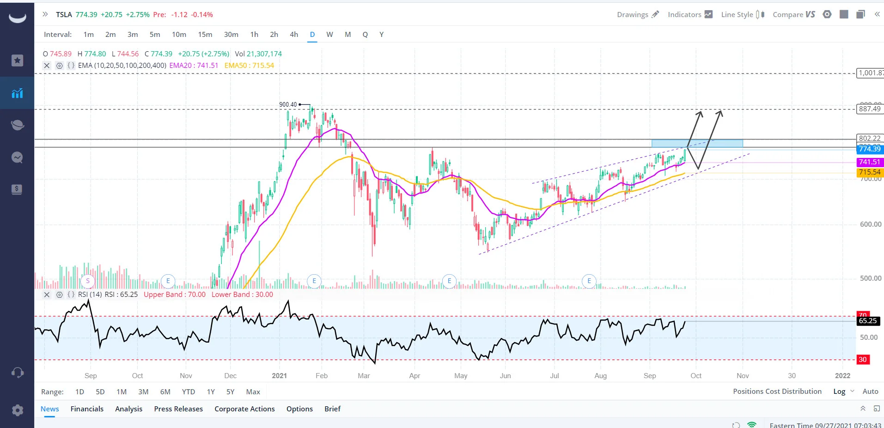This screenshot has width=884, height=428.
Task: Open Positions Cost Distribution
Action: [x=777, y=392]
